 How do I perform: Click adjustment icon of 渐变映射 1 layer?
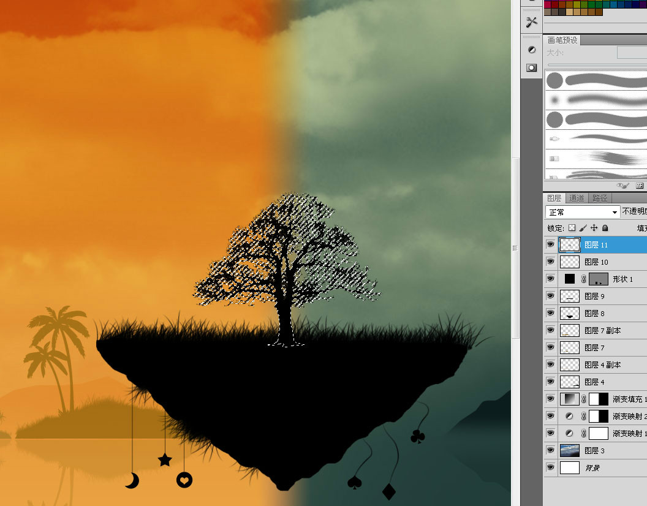[x=569, y=433]
